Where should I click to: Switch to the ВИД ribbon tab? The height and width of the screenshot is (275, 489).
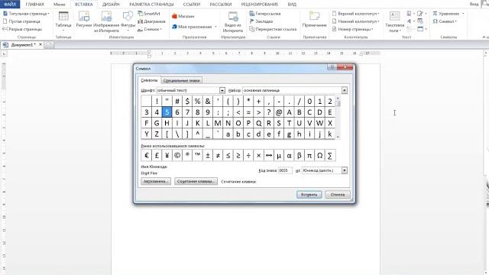[292, 5]
